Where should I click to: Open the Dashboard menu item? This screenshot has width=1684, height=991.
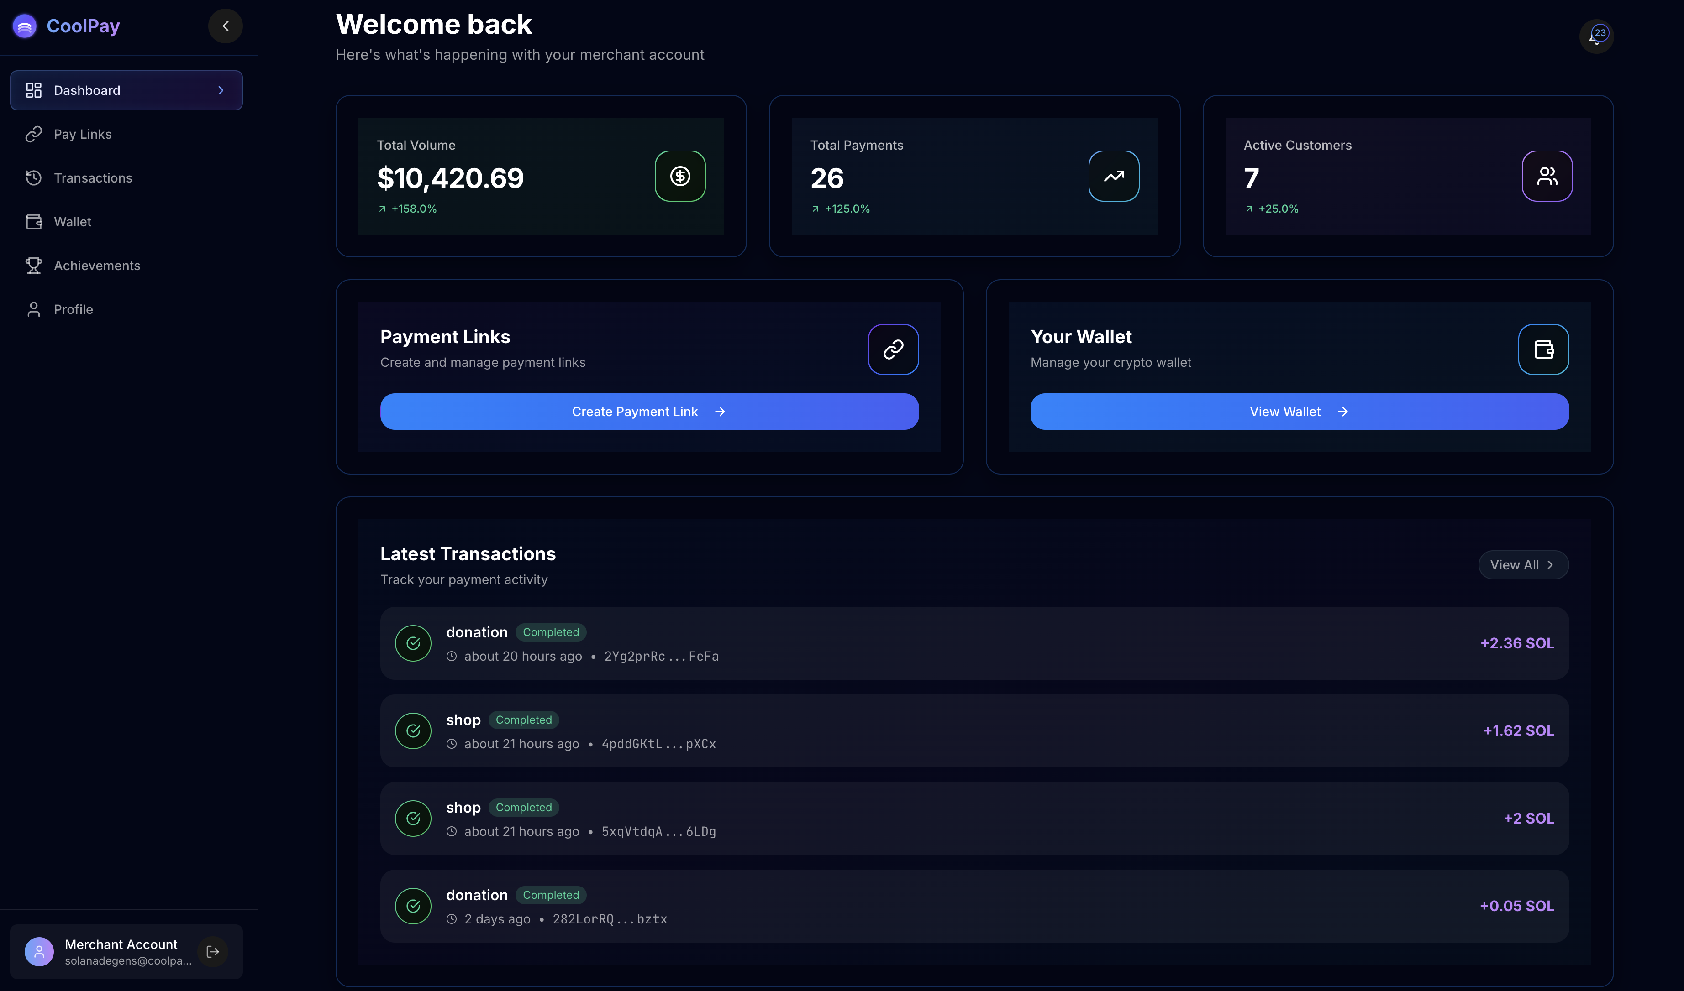[x=126, y=90]
